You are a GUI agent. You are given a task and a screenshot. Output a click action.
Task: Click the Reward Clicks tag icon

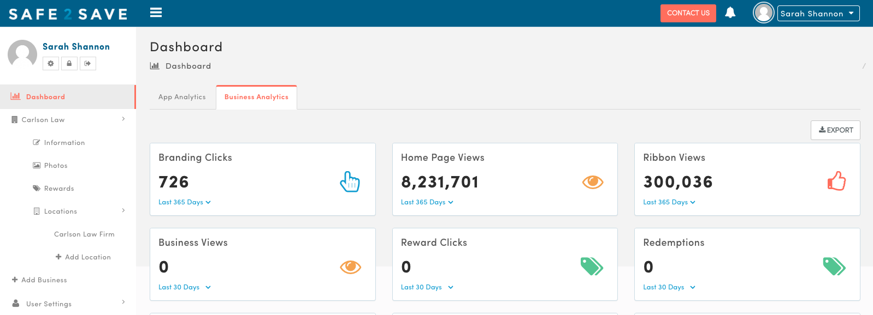click(x=592, y=266)
